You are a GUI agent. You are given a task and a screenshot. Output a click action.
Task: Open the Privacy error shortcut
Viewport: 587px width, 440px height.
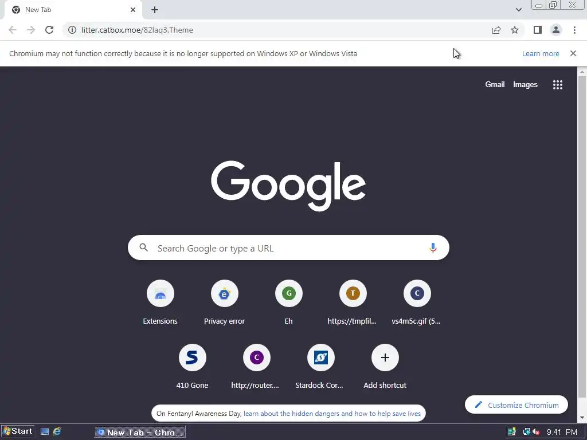tap(224, 302)
